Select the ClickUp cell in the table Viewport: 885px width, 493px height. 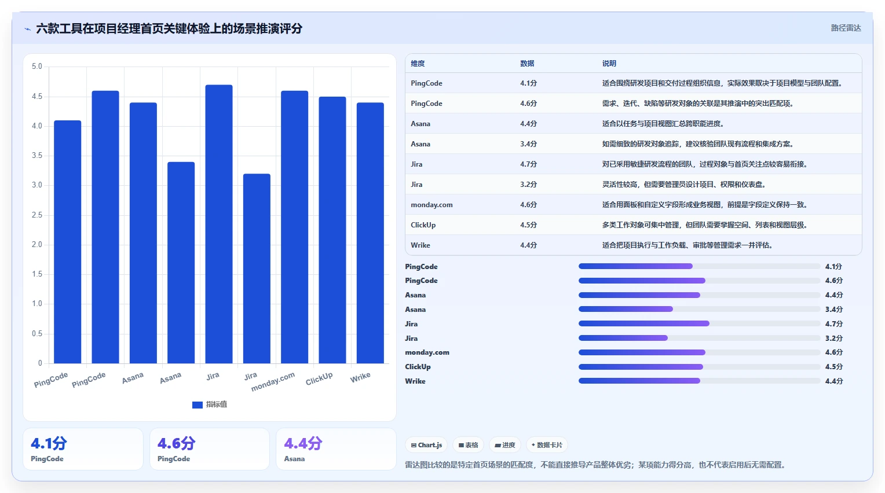coord(423,225)
